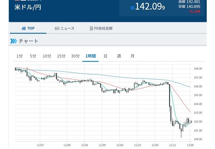Set chart timeframe to 15分

(x=61, y=56)
